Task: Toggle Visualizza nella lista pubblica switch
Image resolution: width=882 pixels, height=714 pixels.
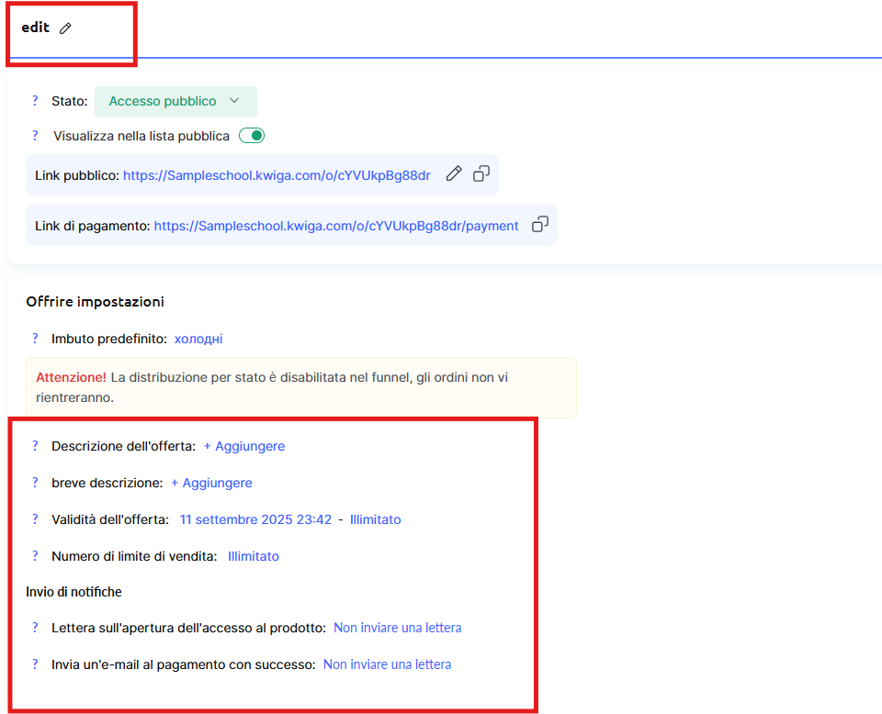Action: pyautogui.click(x=252, y=136)
